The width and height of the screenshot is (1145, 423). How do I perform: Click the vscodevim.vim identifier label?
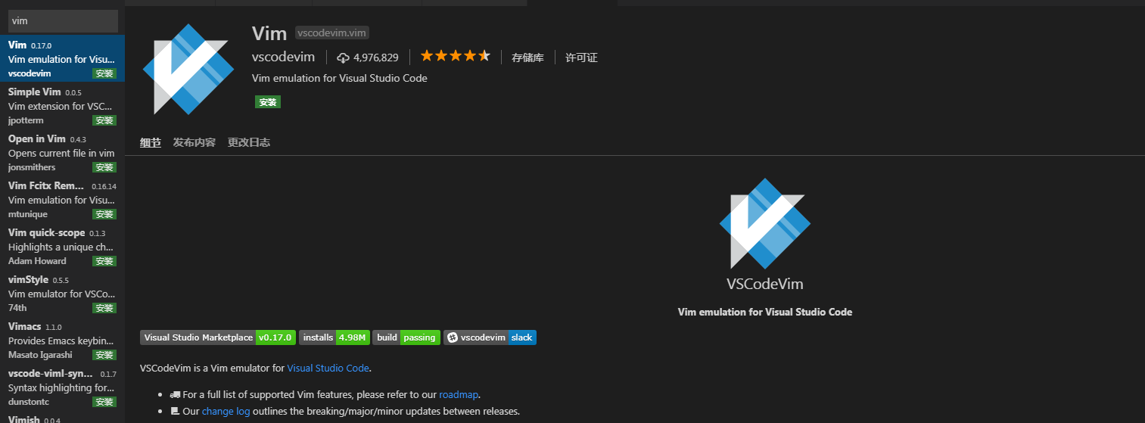click(x=331, y=33)
